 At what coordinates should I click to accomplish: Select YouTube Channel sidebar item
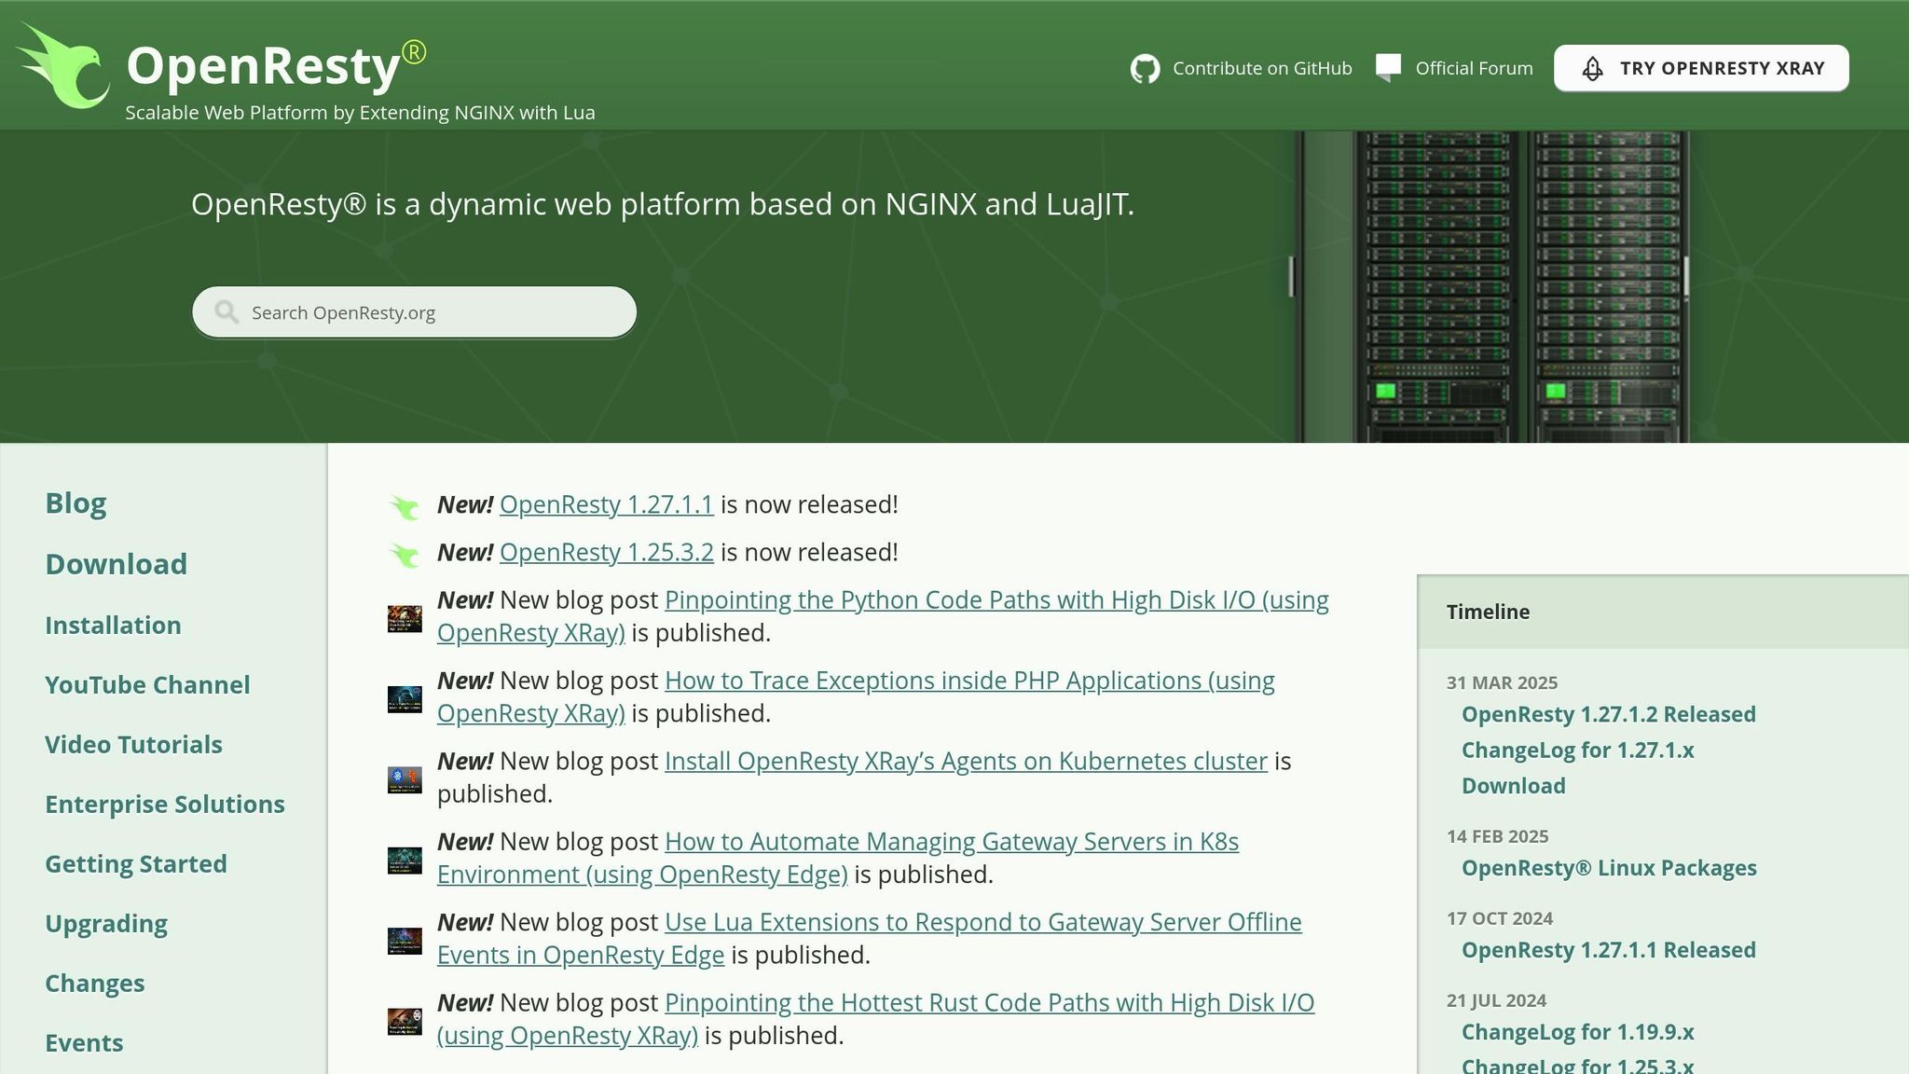click(147, 684)
